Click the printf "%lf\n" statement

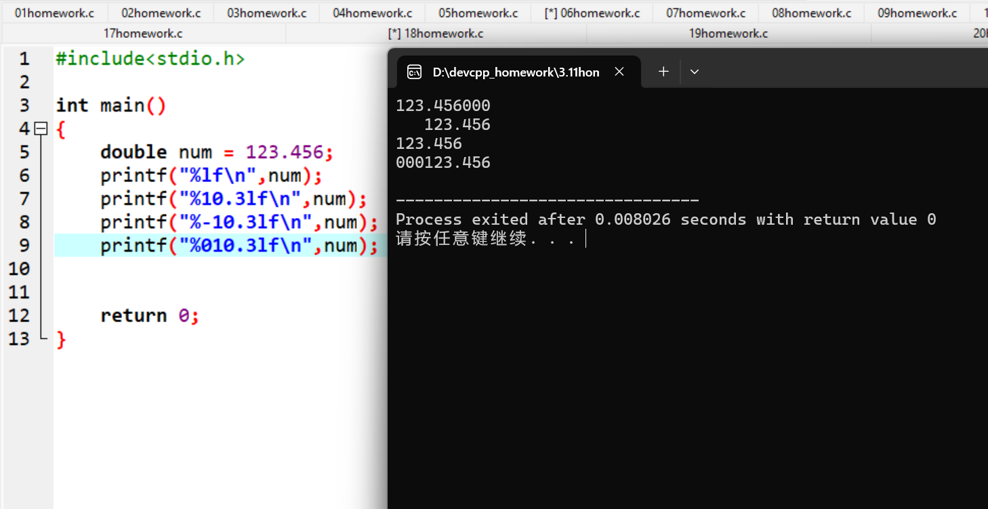pyautogui.click(x=211, y=175)
